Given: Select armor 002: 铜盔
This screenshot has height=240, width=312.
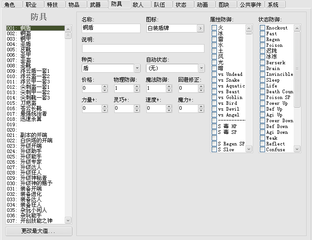Looking at the screenshot, I should (x=35, y=33).
